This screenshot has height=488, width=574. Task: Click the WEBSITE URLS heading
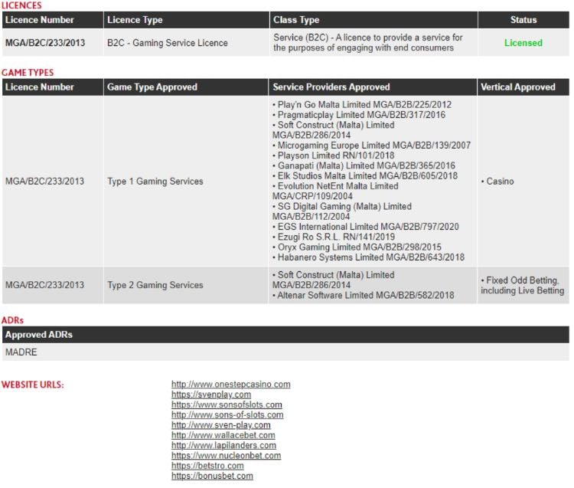tap(33, 385)
